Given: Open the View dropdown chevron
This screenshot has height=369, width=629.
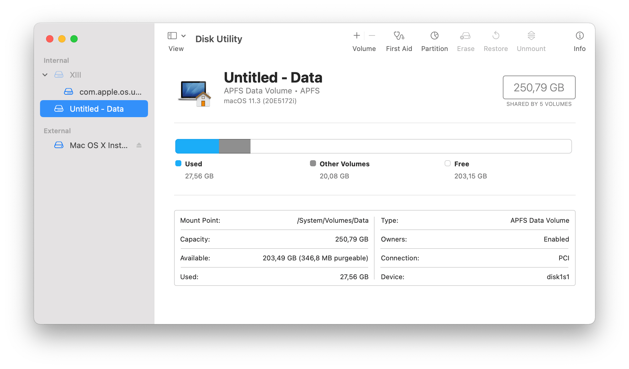Looking at the screenshot, I should (183, 36).
